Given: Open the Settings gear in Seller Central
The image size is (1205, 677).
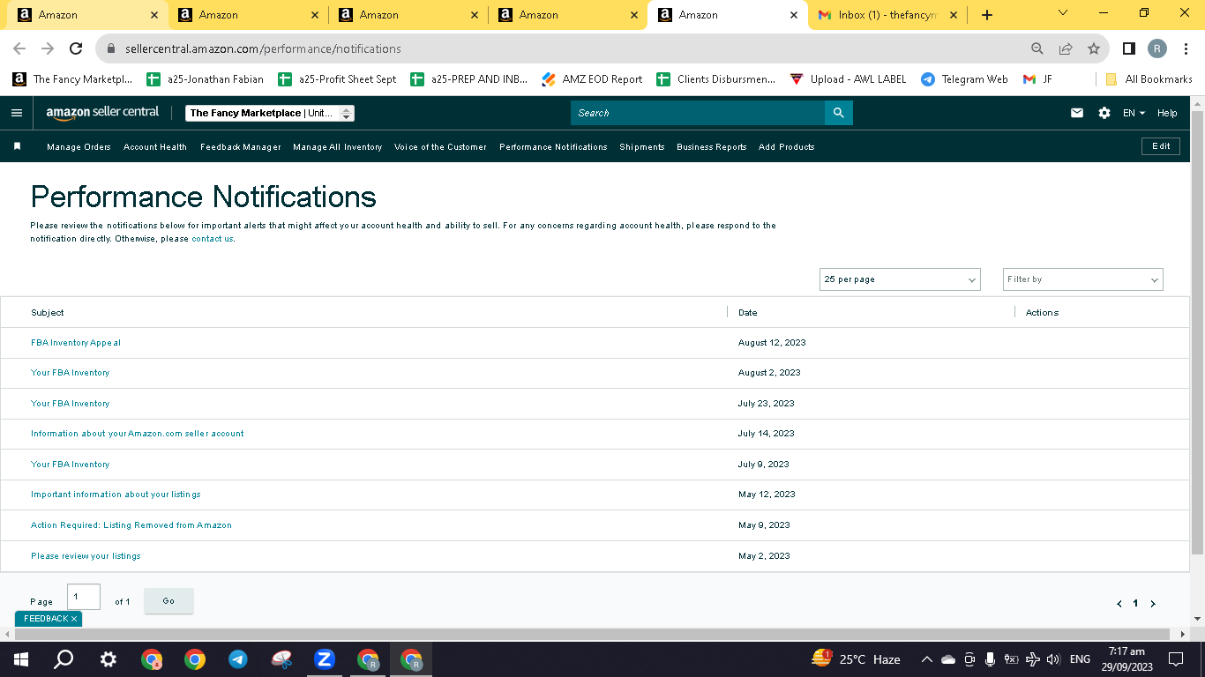Looking at the screenshot, I should pyautogui.click(x=1104, y=113).
